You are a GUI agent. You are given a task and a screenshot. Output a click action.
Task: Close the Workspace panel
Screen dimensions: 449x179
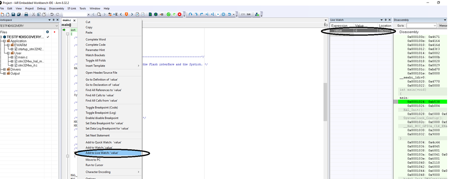57,20
